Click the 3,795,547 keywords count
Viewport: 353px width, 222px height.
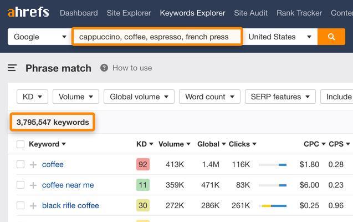(53, 122)
